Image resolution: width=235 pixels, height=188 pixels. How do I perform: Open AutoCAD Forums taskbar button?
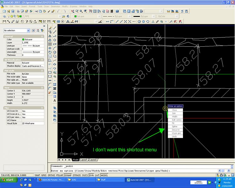click(x=51, y=180)
